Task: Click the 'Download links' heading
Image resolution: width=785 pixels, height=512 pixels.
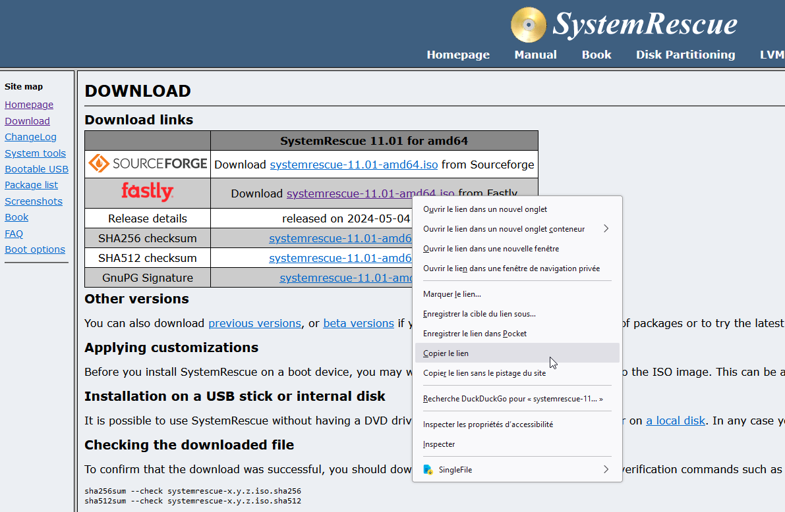Action: pos(138,120)
